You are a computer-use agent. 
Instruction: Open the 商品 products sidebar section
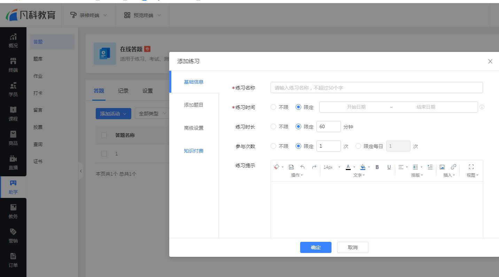(13, 138)
